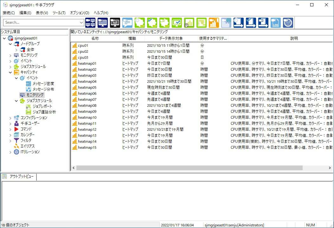The height and width of the screenshot is (228, 334).
Task: Click the pale blue staircase toolbar icon
Action: tap(226, 23)
